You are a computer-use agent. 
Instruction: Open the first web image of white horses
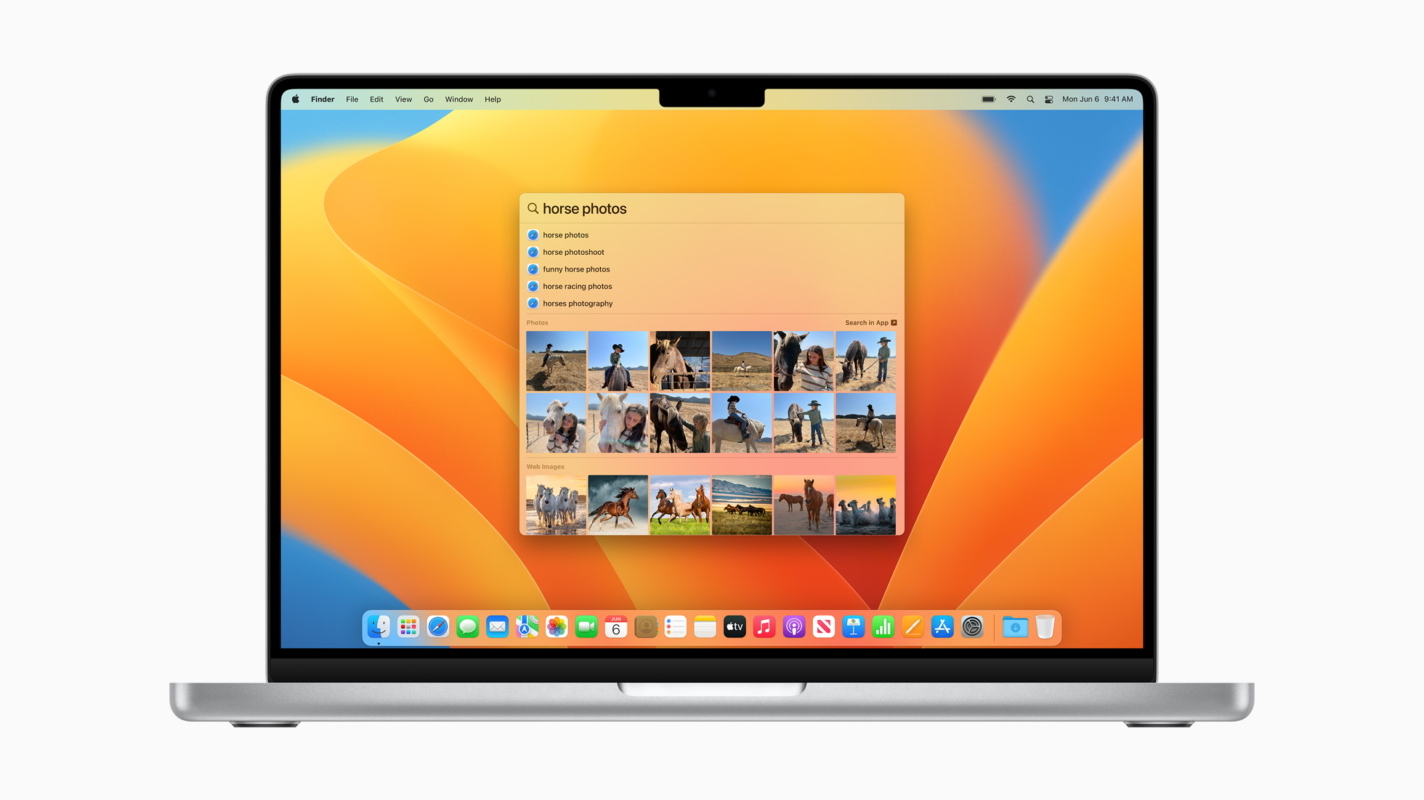coord(555,504)
